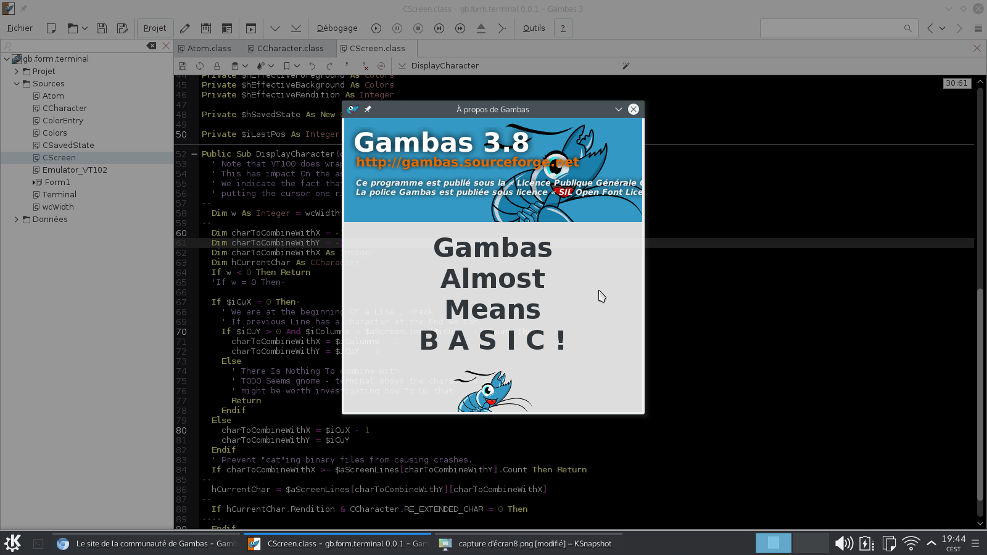Click the pencil properties icon in toolbar

click(185, 28)
